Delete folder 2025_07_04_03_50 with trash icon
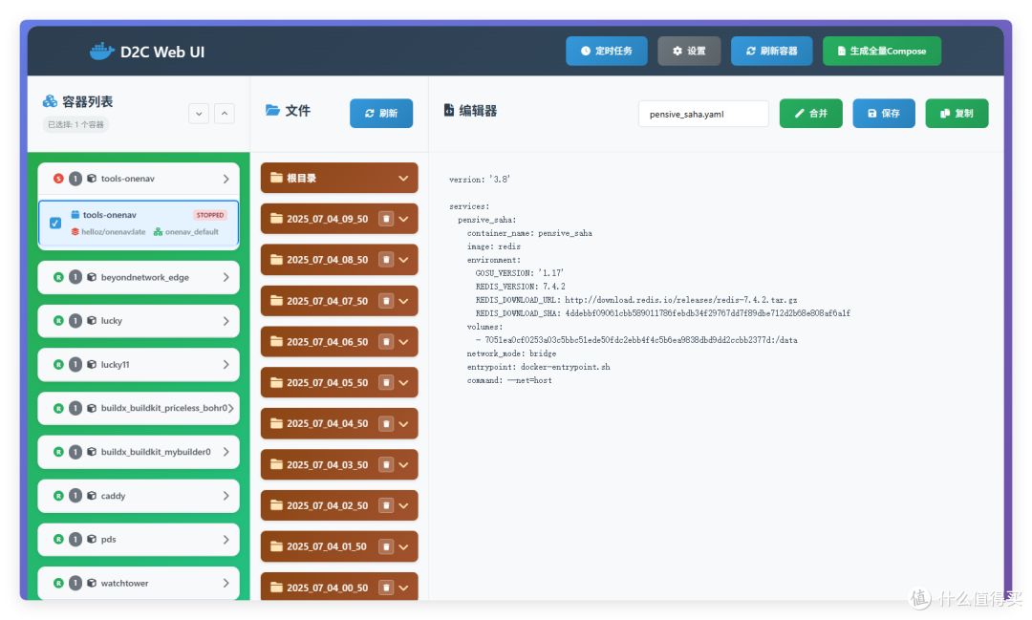1032x620 pixels. pyautogui.click(x=386, y=465)
